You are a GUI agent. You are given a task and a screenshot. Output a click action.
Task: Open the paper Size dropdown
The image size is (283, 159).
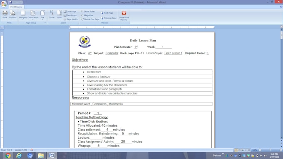coord(42,15)
